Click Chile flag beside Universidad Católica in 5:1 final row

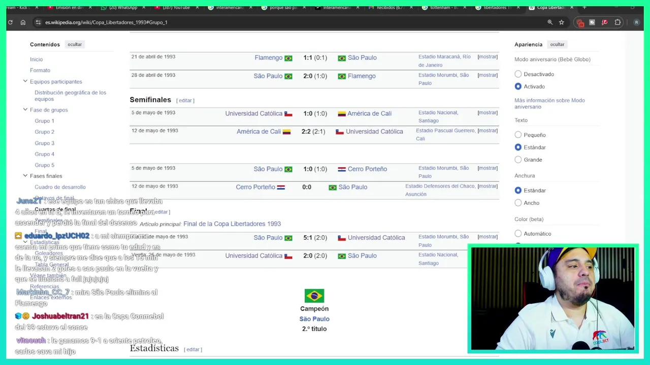click(342, 238)
